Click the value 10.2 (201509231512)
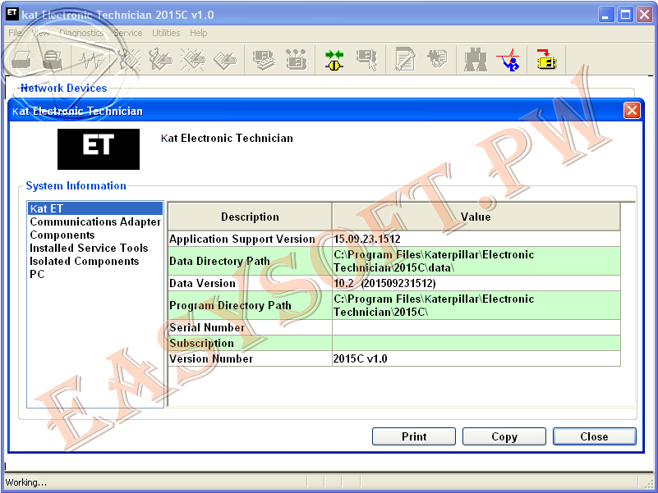The height and width of the screenshot is (493, 658). pyautogui.click(x=384, y=283)
